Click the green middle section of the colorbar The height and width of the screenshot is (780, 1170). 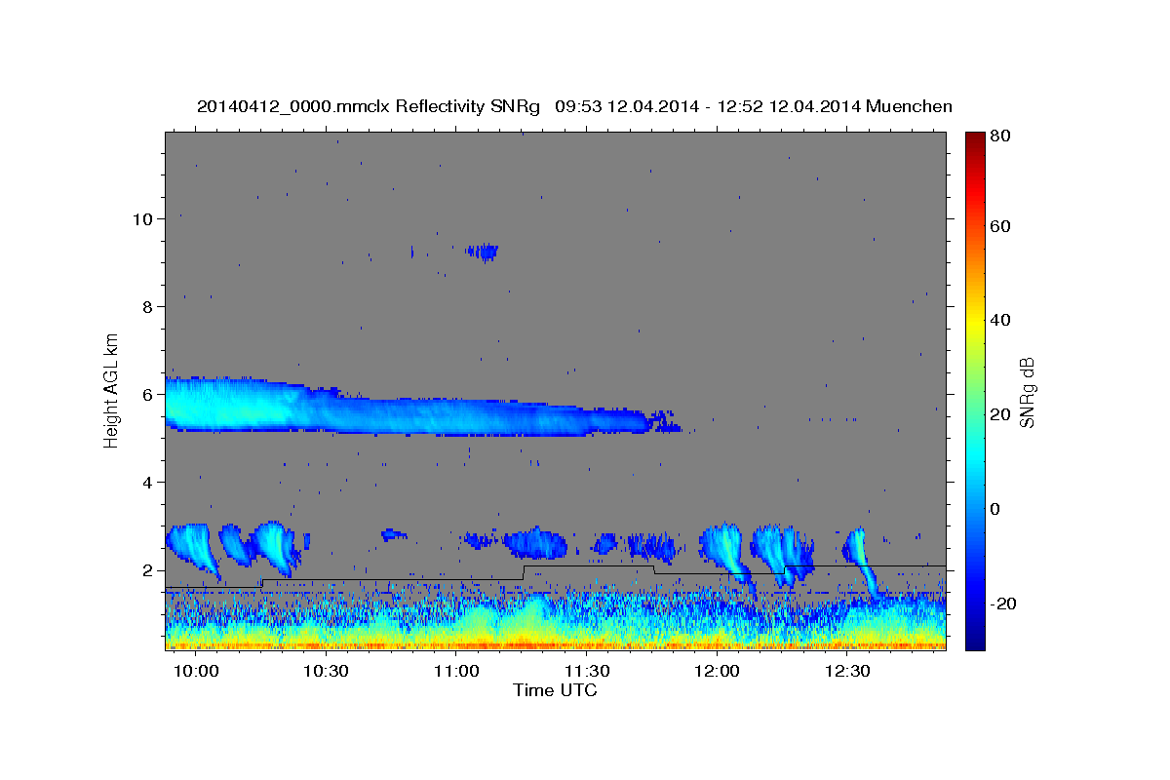coord(975,390)
